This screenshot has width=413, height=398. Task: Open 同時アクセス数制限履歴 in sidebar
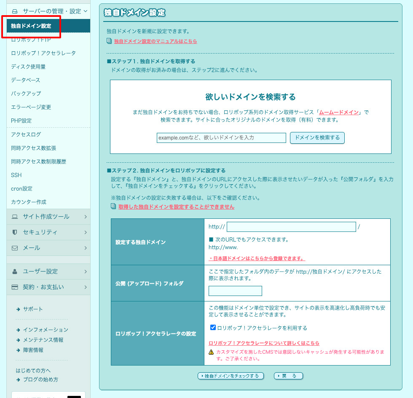point(38,161)
